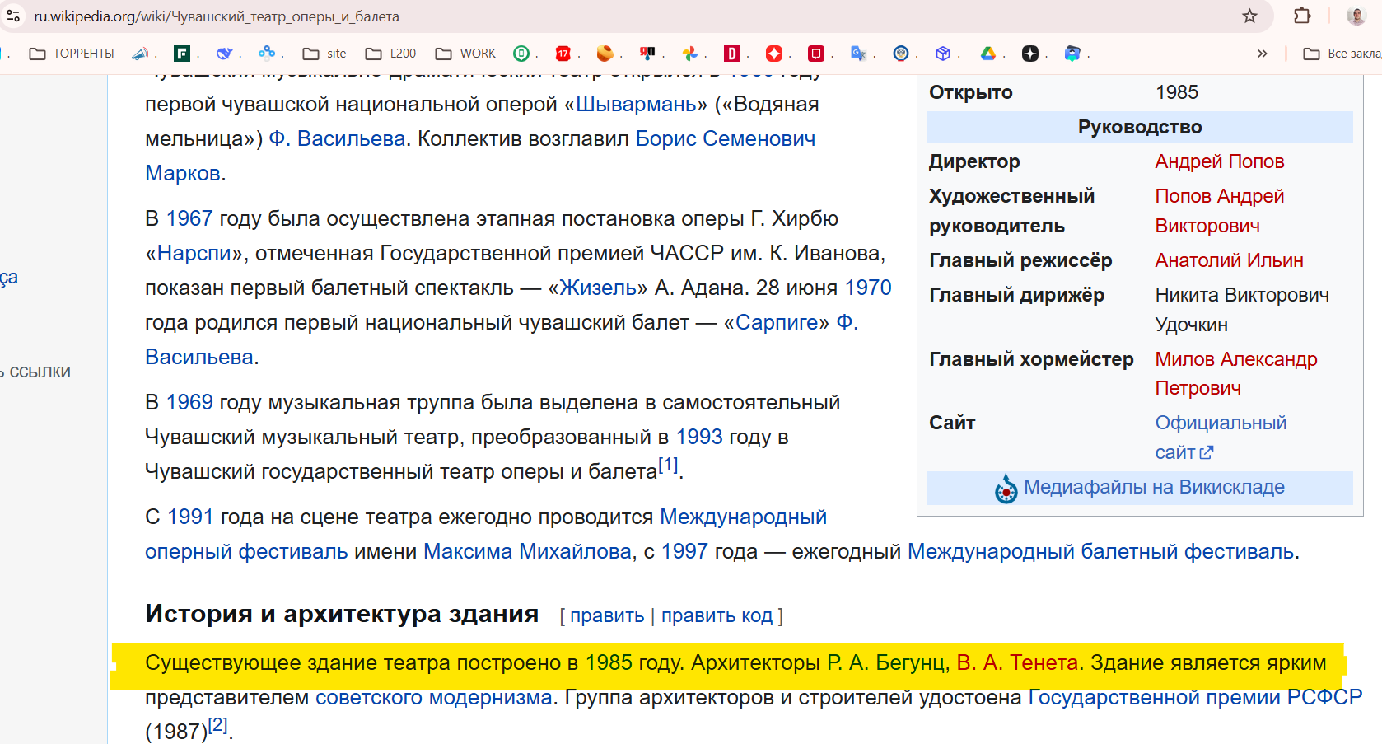The image size is (1382, 744).
Task: Open the ТОРРЕНТЫ bookmarks folder
Action: [72, 54]
